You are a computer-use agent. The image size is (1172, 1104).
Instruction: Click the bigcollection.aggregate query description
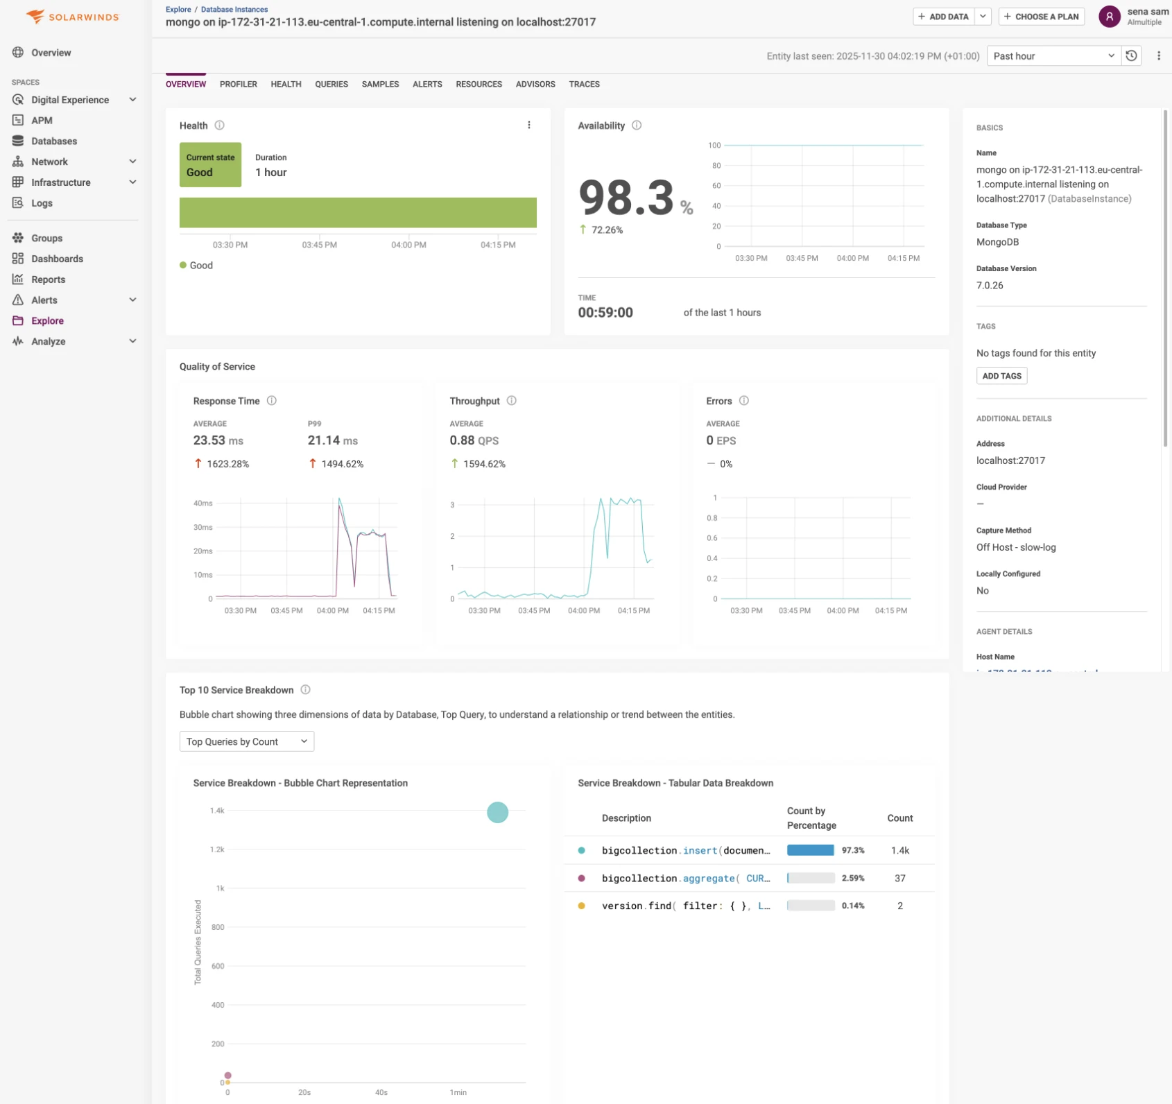pos(686,878)
